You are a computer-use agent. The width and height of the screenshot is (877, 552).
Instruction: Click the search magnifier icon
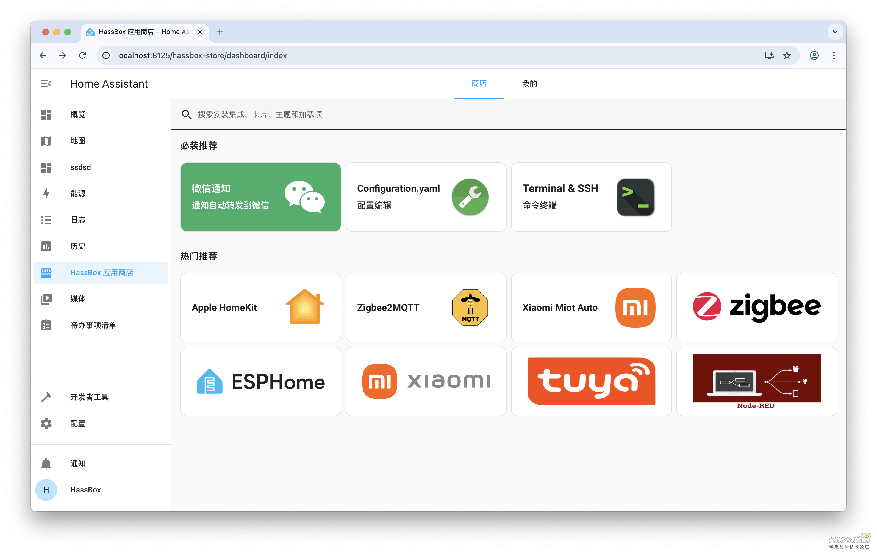(x=186, y=115)
